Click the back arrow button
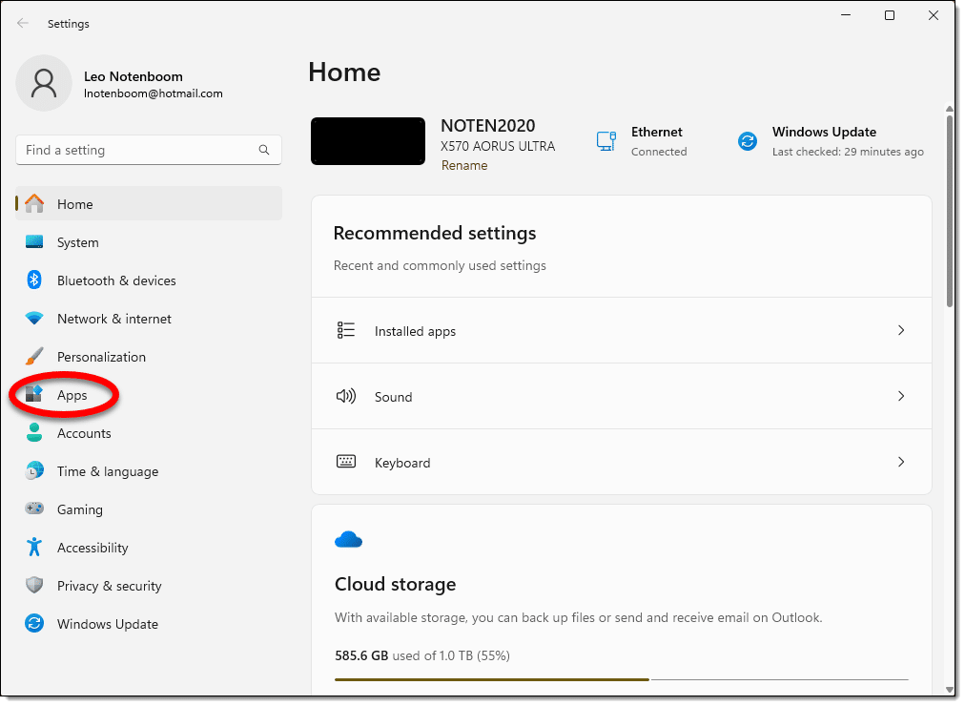This screenshot has height=706, width=965. (23, 23)
